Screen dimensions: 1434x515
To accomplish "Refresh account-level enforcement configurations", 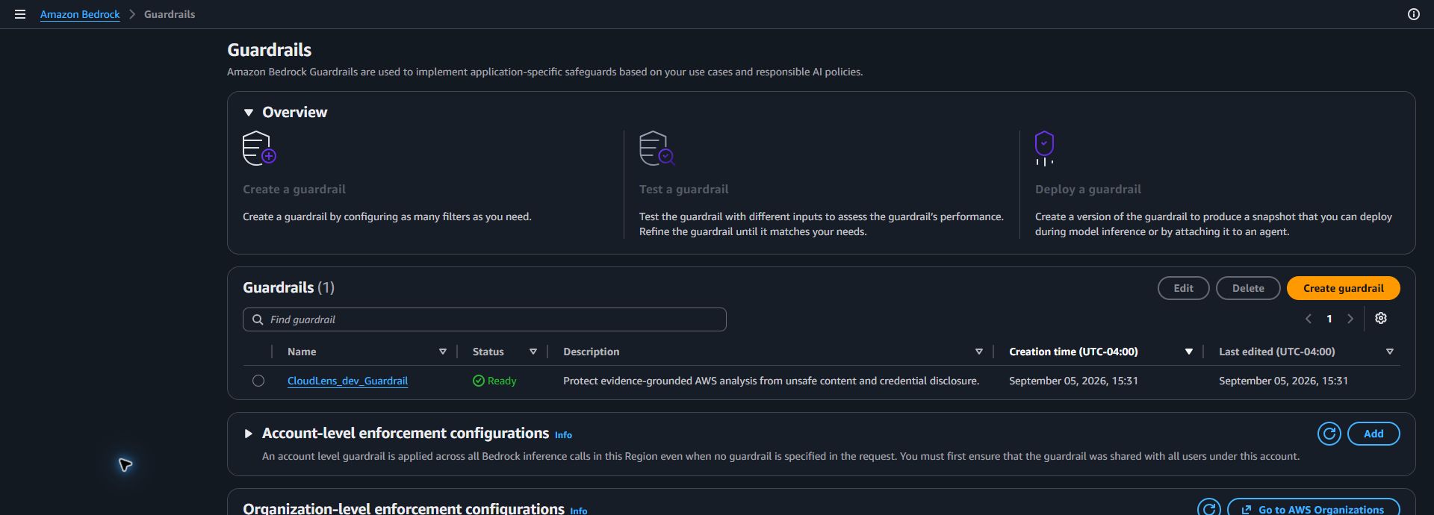I will pyautogui.click(x=1329, y=434).
